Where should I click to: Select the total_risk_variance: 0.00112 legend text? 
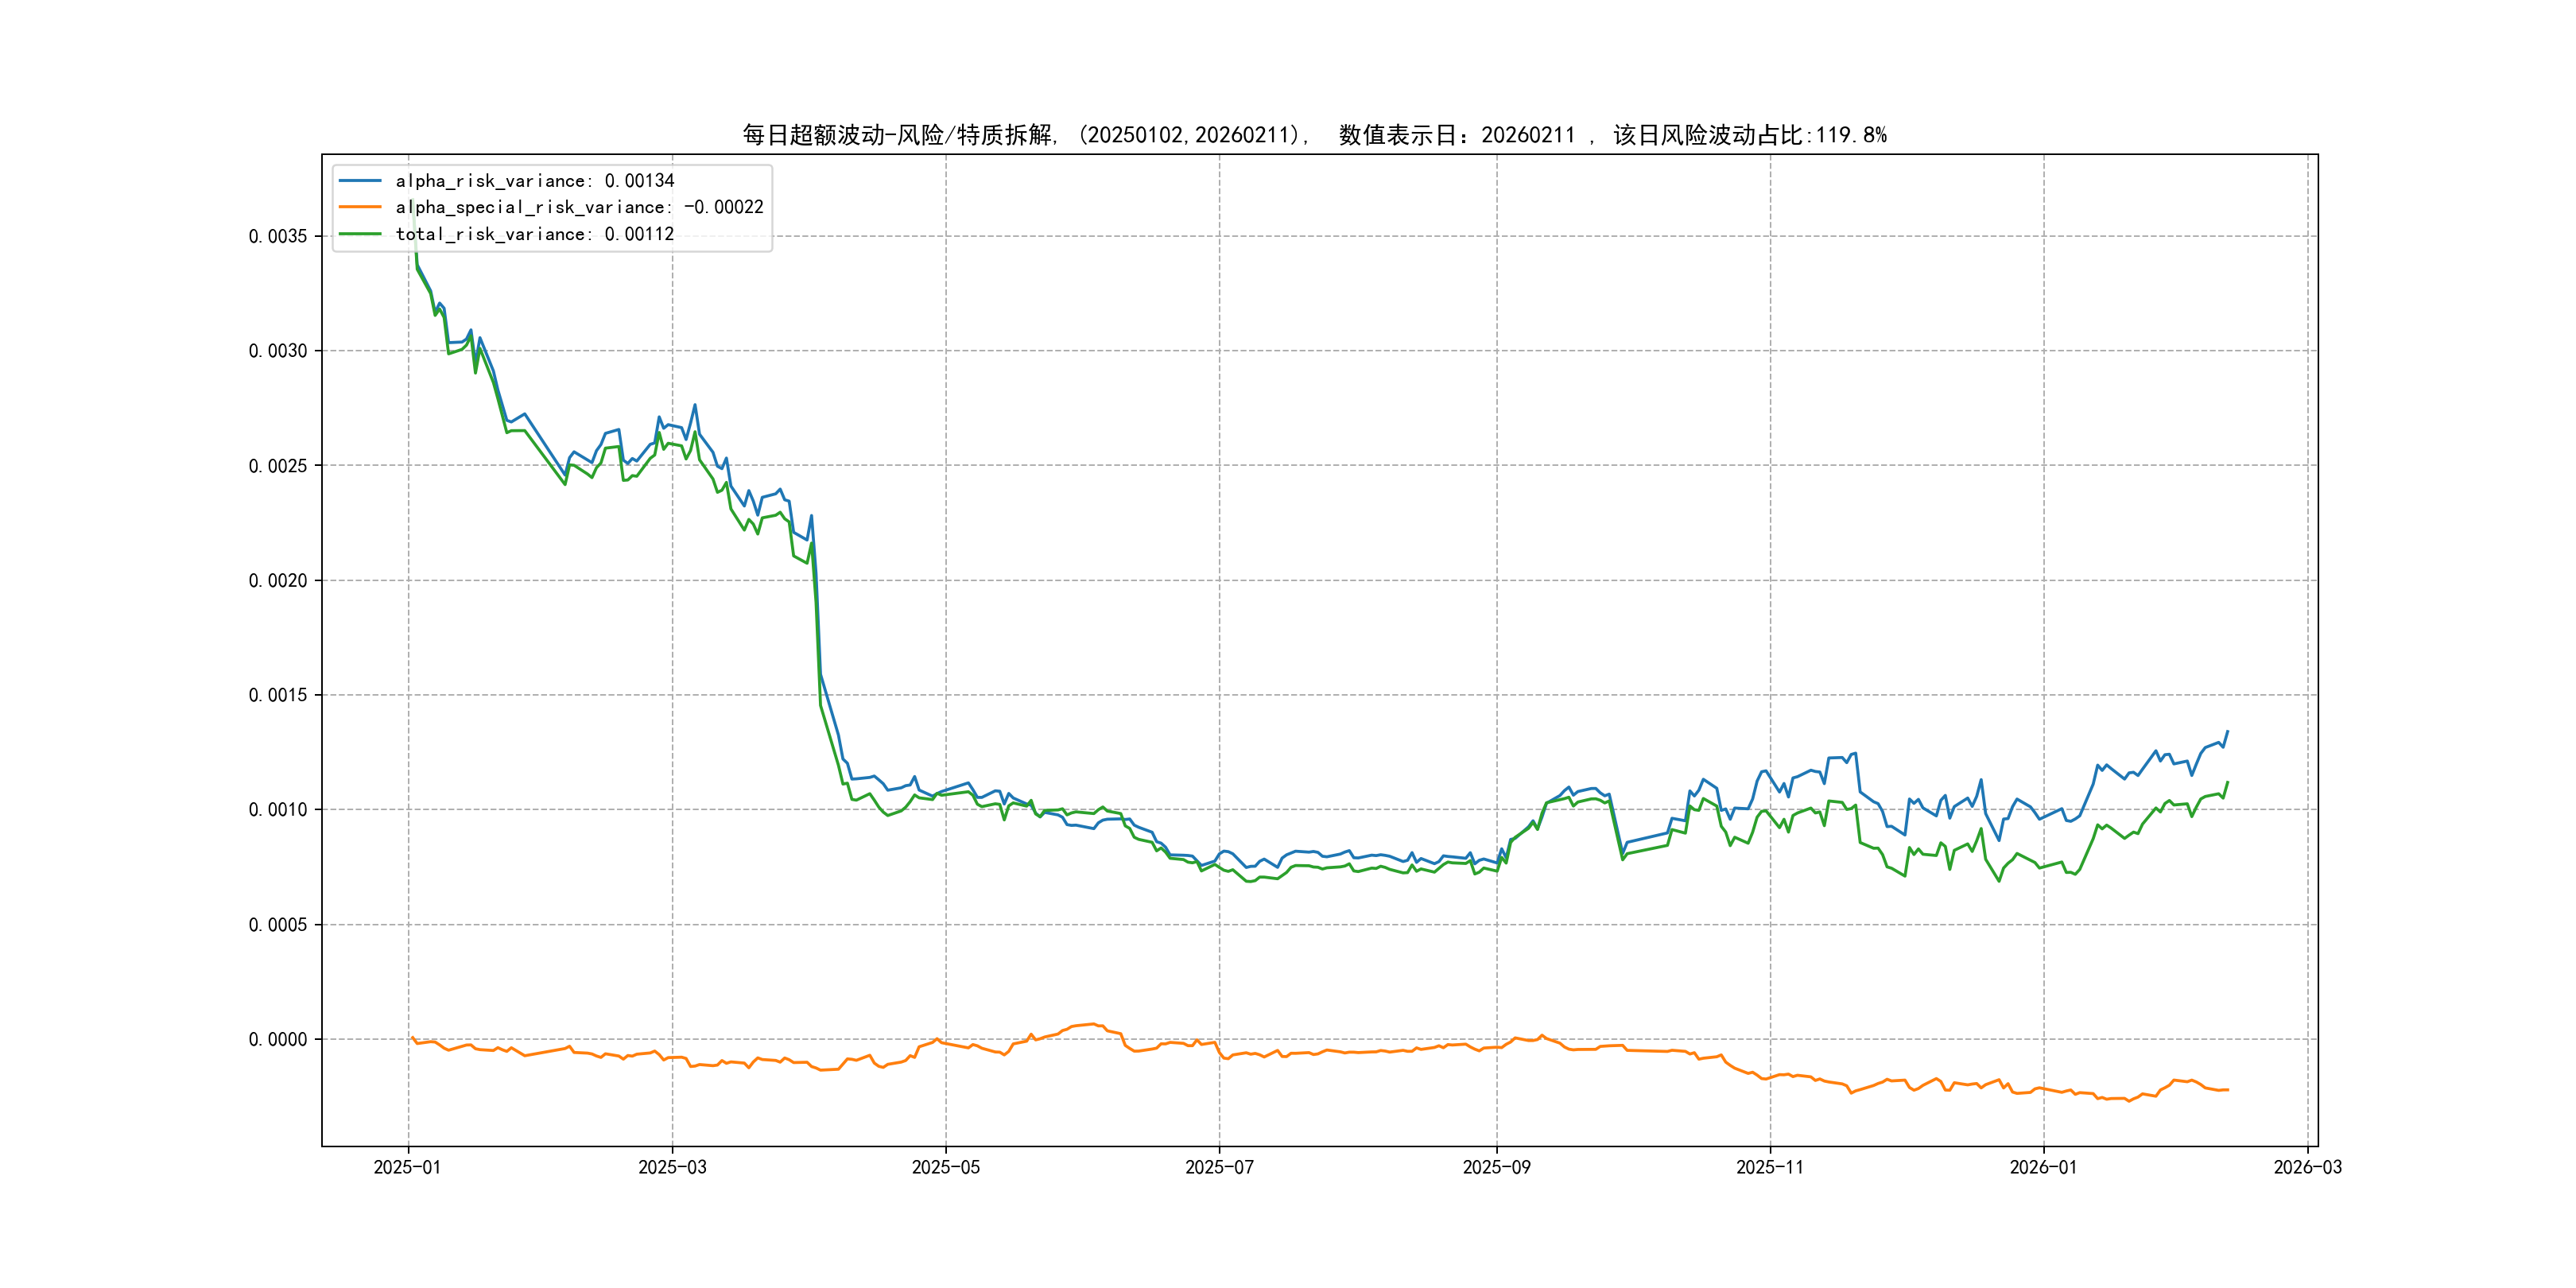534,234
